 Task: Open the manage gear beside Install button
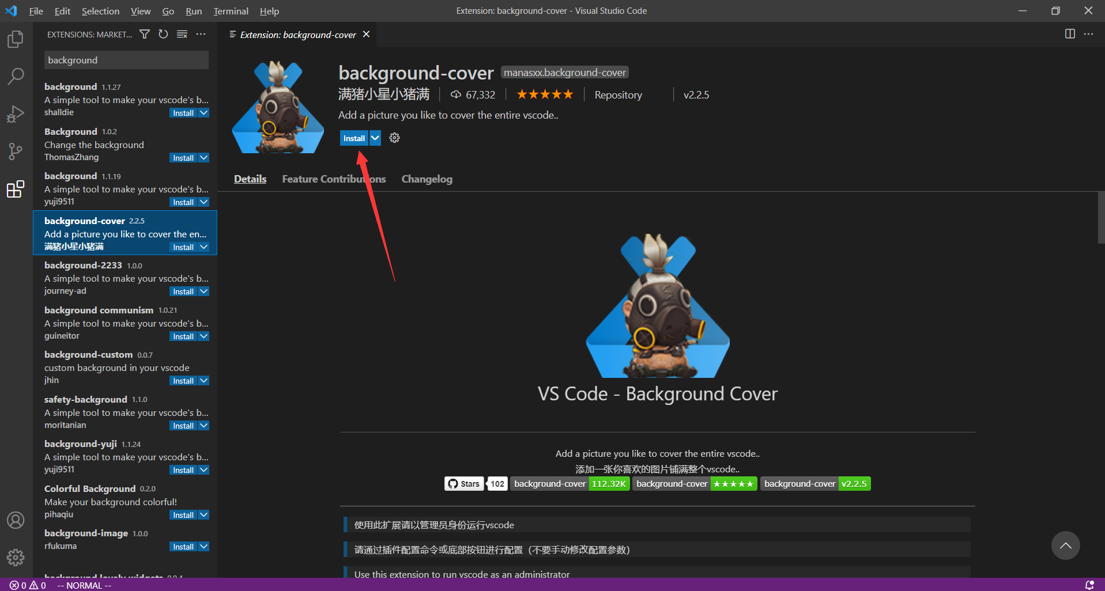[x=394, y=138]
